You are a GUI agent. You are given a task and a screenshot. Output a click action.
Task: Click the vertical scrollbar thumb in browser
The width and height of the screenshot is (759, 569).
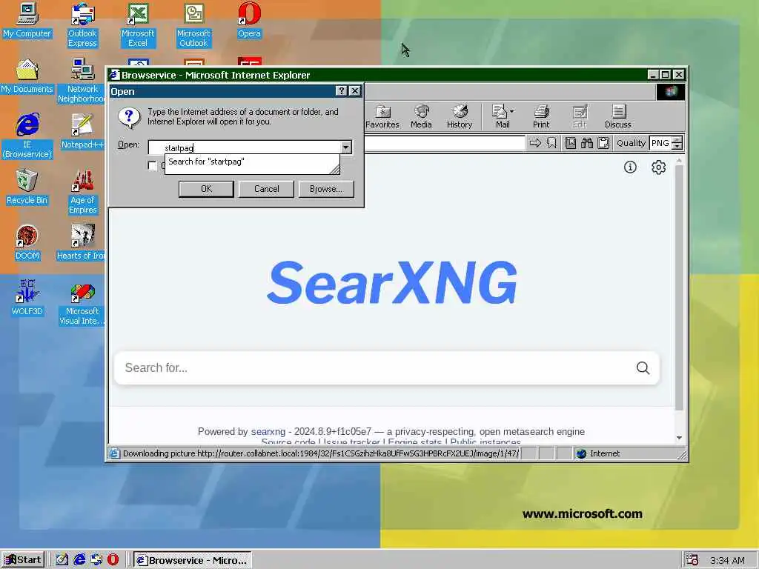(x=679, y=288)
